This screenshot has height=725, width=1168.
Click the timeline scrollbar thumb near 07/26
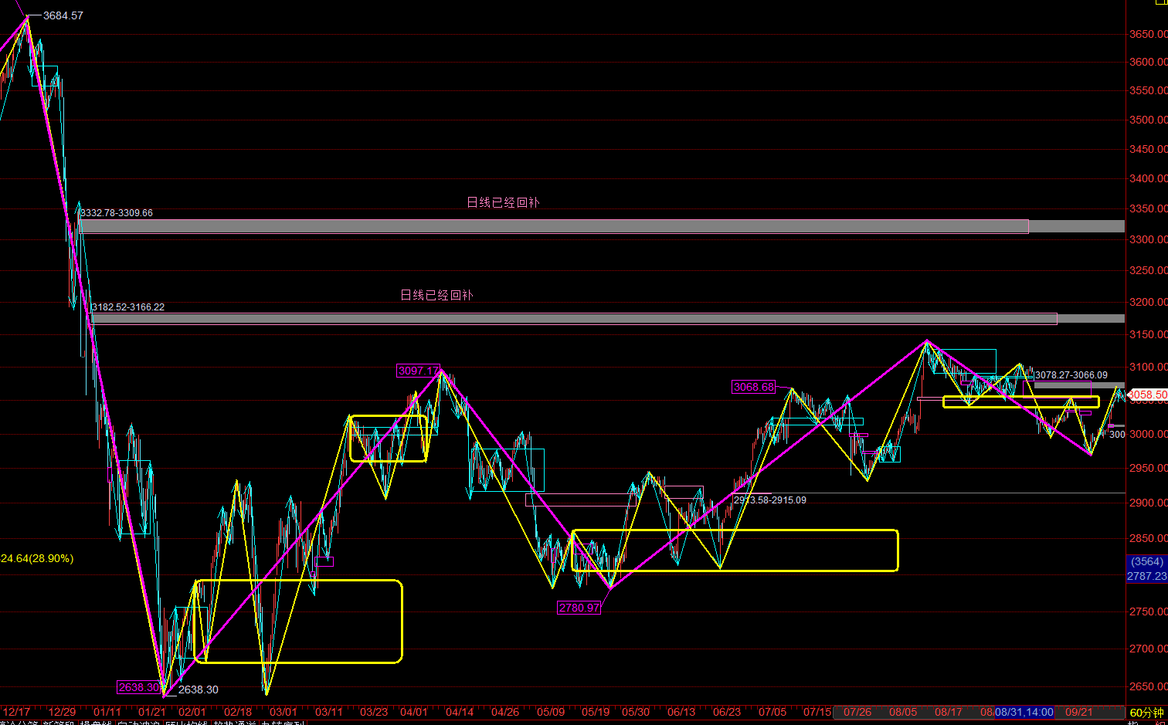click(x=979, y=712)
